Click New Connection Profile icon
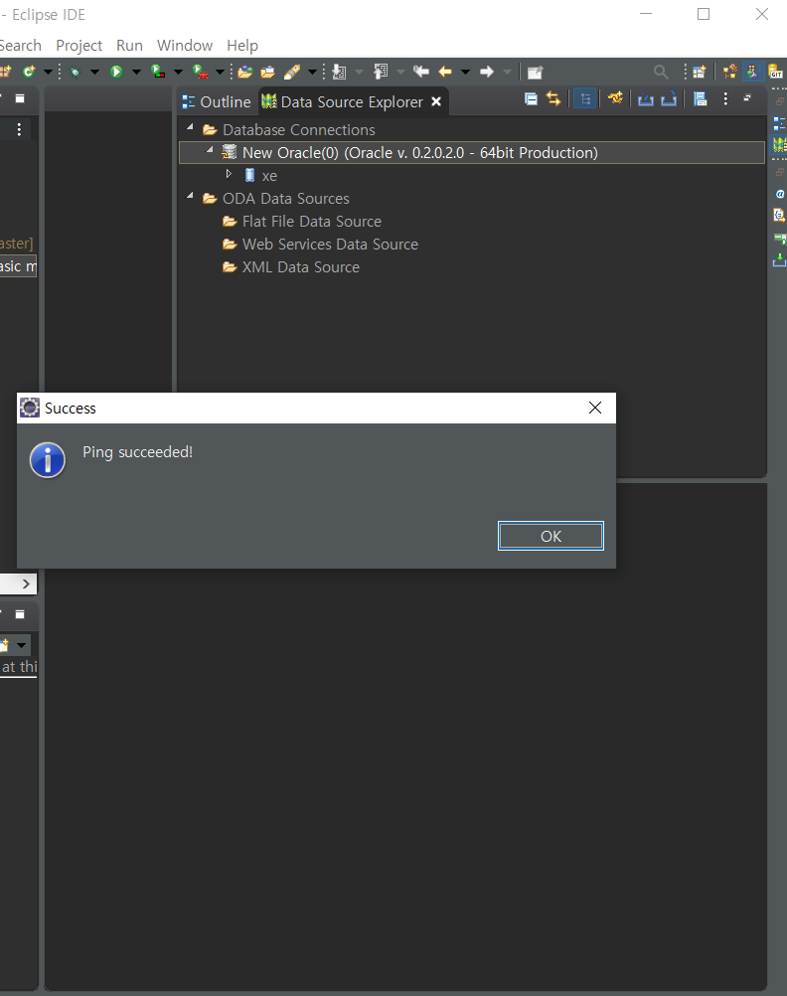The image size is (787, 996). tap(615, 98)
